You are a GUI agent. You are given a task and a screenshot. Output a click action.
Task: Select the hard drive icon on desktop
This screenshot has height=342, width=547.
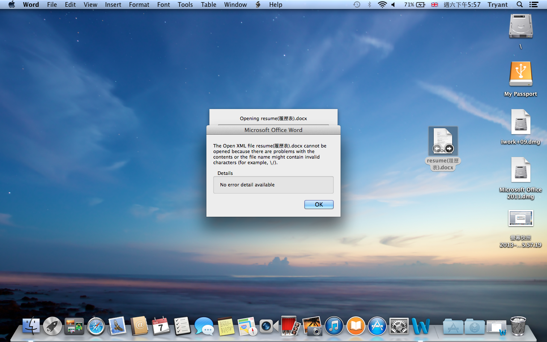pos(521,27)
